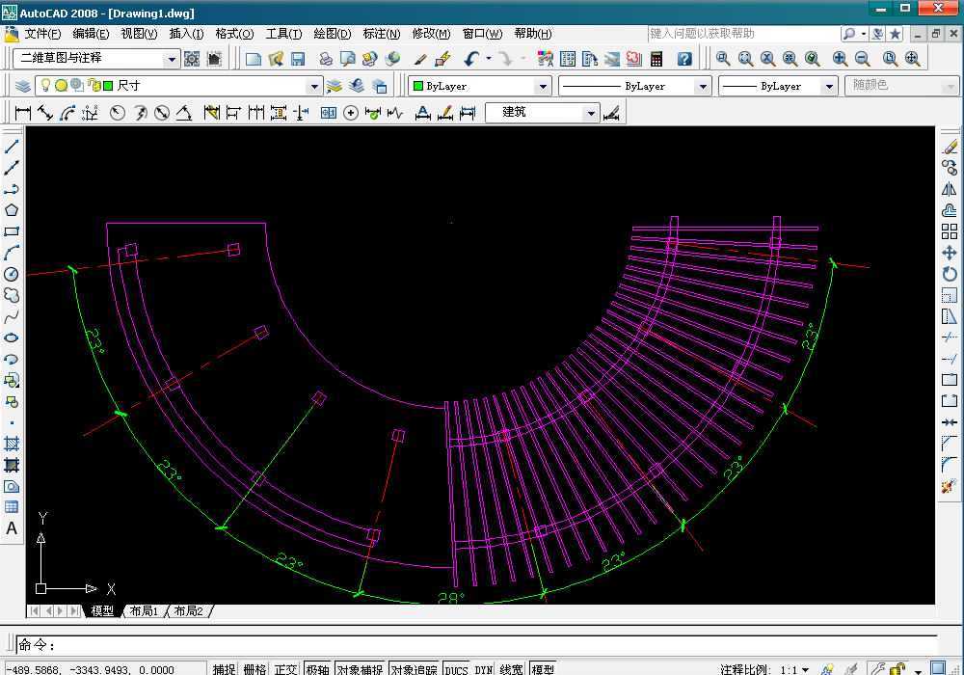The image size is (964, 675).
Task: Open the 标注(N) menu
Action: click(x=381, y=34)
